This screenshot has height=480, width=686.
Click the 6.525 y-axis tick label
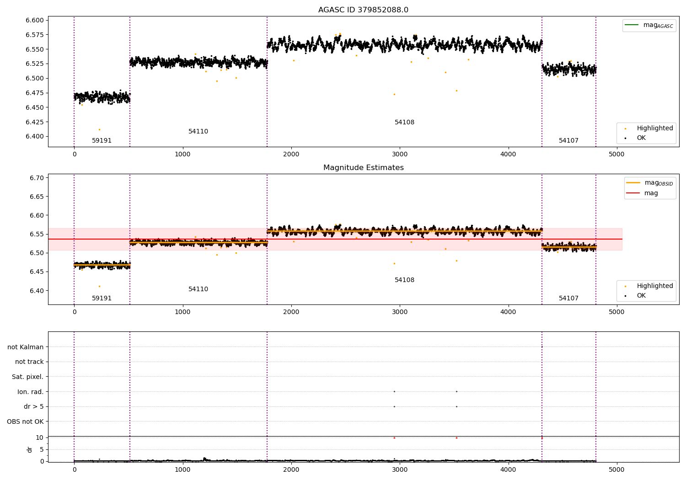[35, 64]
